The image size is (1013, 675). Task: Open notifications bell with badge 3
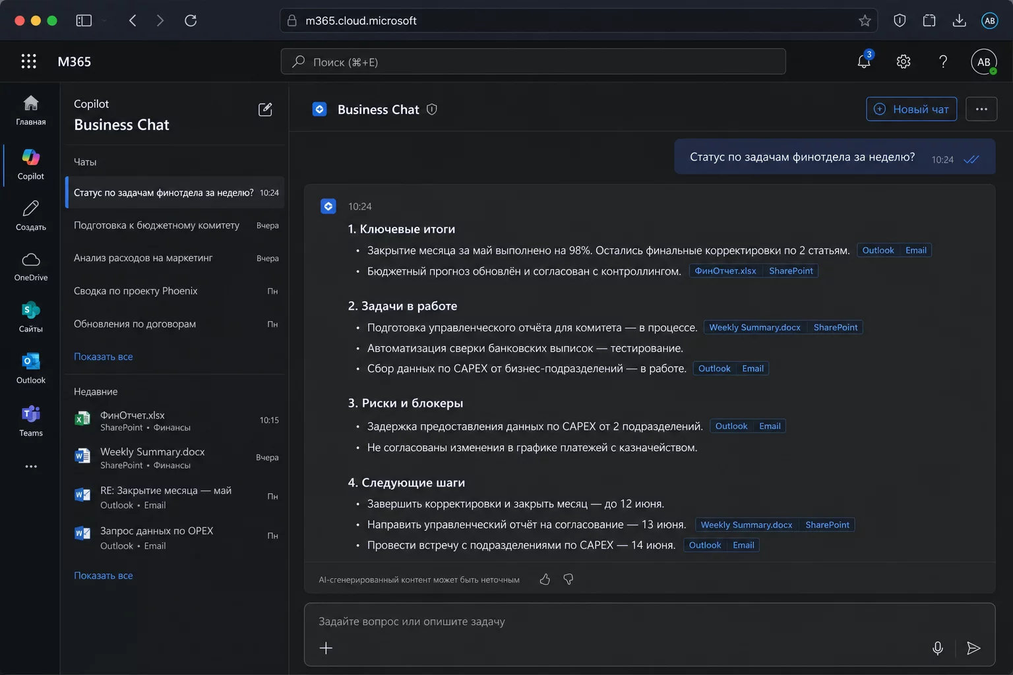[x=864, y=61]
